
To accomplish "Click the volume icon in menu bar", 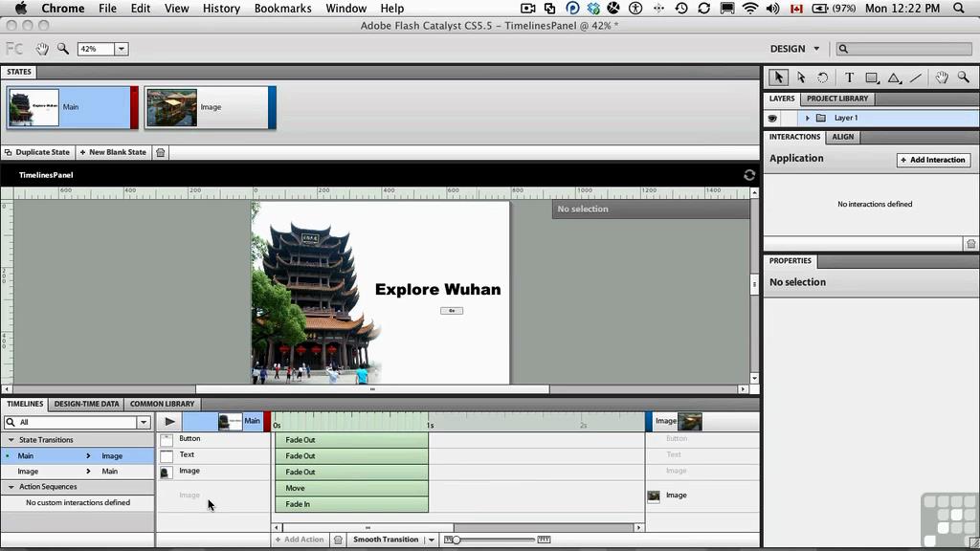I will tap(773, 8).
